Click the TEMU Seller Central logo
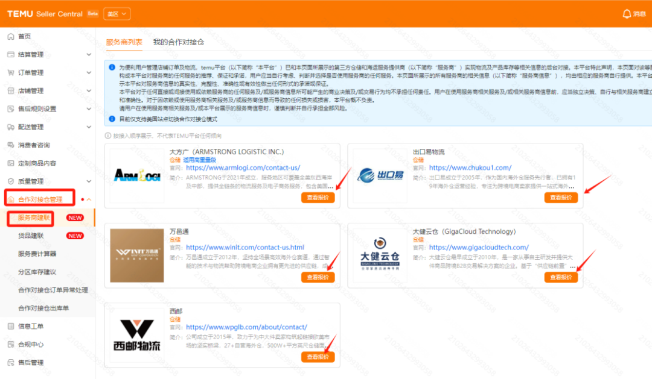The image size is (652, 379). coord(45,14)
